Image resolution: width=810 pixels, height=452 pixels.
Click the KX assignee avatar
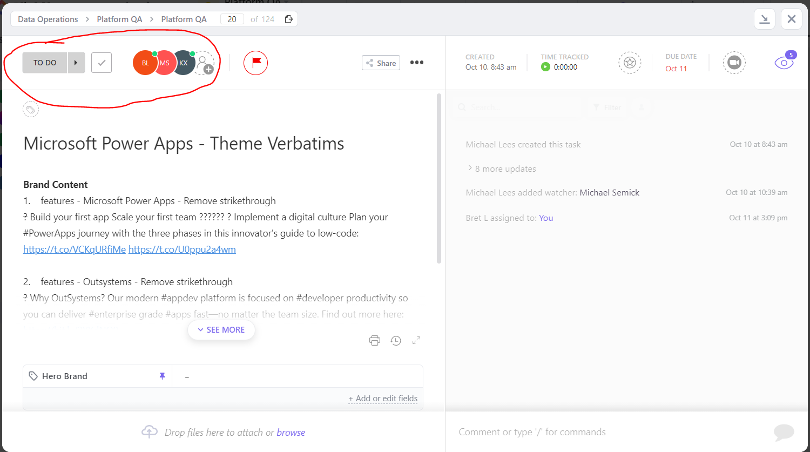pyautogui.click(x=184, y=63)
